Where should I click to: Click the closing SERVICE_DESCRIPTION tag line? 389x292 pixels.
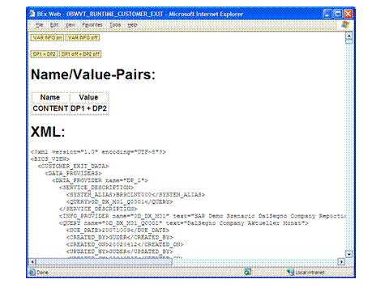click(98, 209)
